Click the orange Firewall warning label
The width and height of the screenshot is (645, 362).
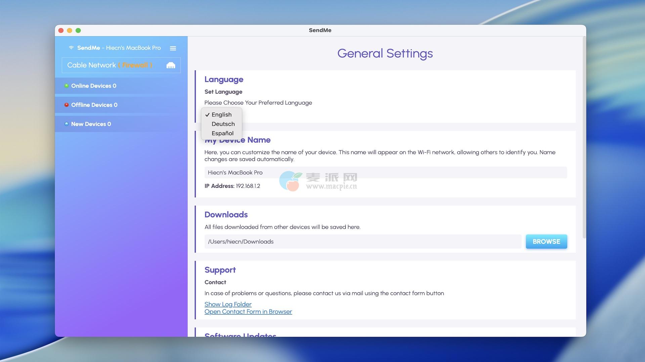[x=135, y=65]
